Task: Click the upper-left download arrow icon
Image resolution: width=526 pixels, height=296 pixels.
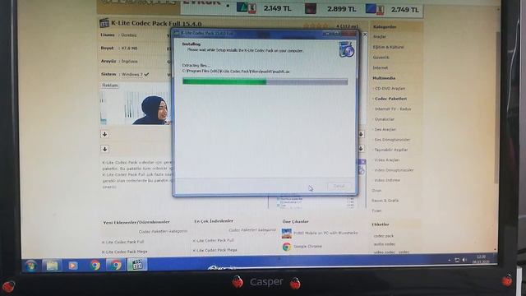Action: pyautogui.click(x=104, y=134)
